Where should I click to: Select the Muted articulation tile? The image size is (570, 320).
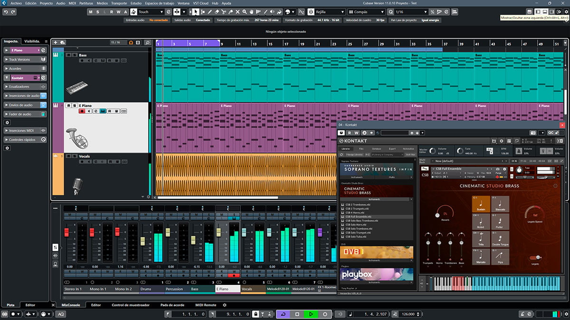point(481,221)
